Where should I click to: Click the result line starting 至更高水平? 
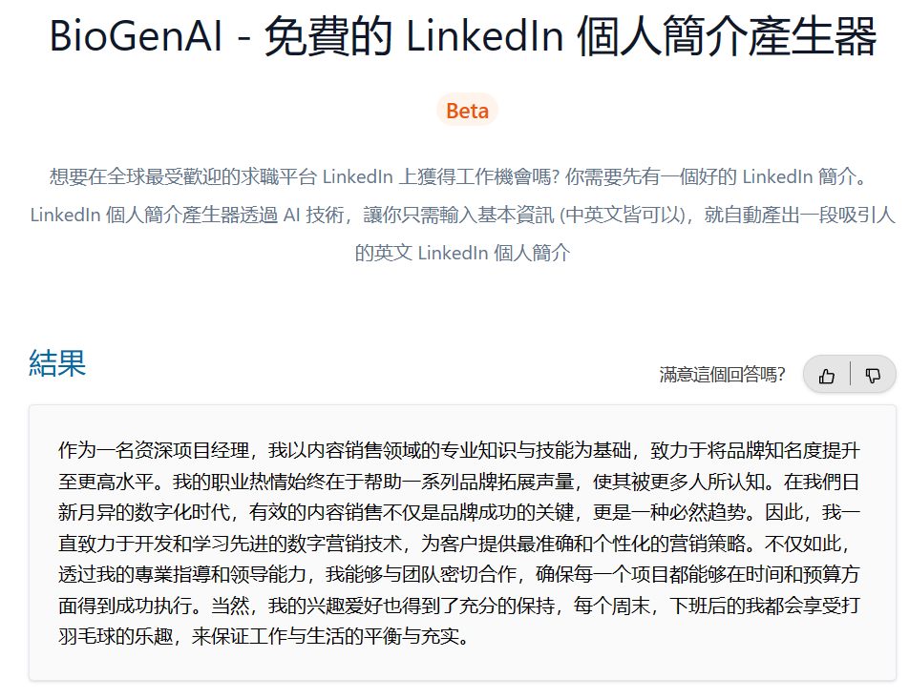point(458,482)
